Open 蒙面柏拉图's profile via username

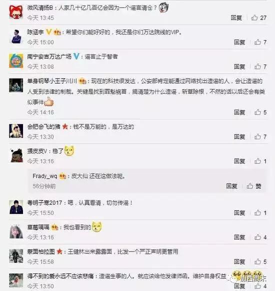(41, 251)
